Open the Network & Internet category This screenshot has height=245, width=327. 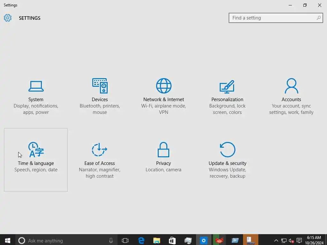coord(163,96)
